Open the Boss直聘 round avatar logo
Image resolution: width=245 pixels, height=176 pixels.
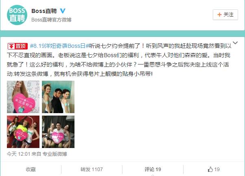(17, 15)
